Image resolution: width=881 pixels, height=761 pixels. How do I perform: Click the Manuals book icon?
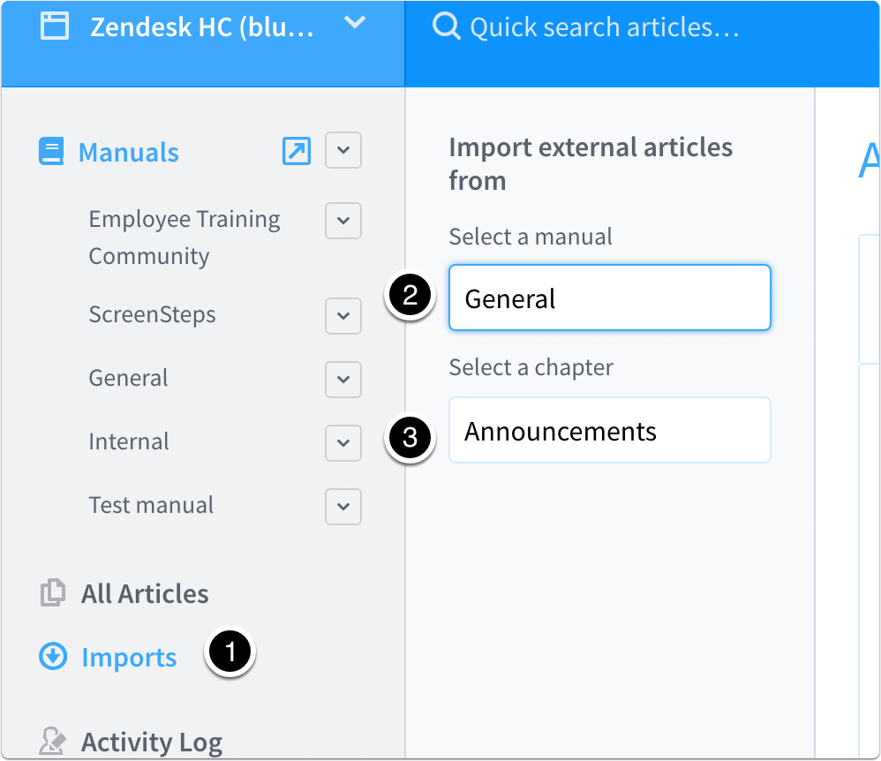pyautogui.click(x=51, y=151)
